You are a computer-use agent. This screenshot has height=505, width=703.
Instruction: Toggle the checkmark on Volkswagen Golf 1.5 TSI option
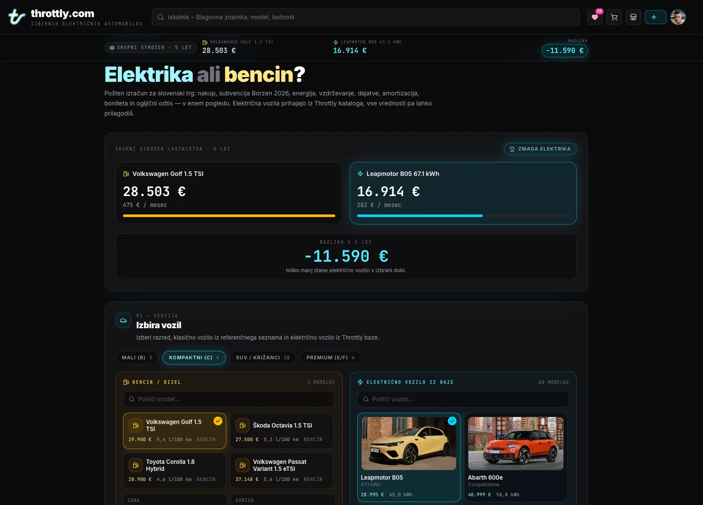218,421
